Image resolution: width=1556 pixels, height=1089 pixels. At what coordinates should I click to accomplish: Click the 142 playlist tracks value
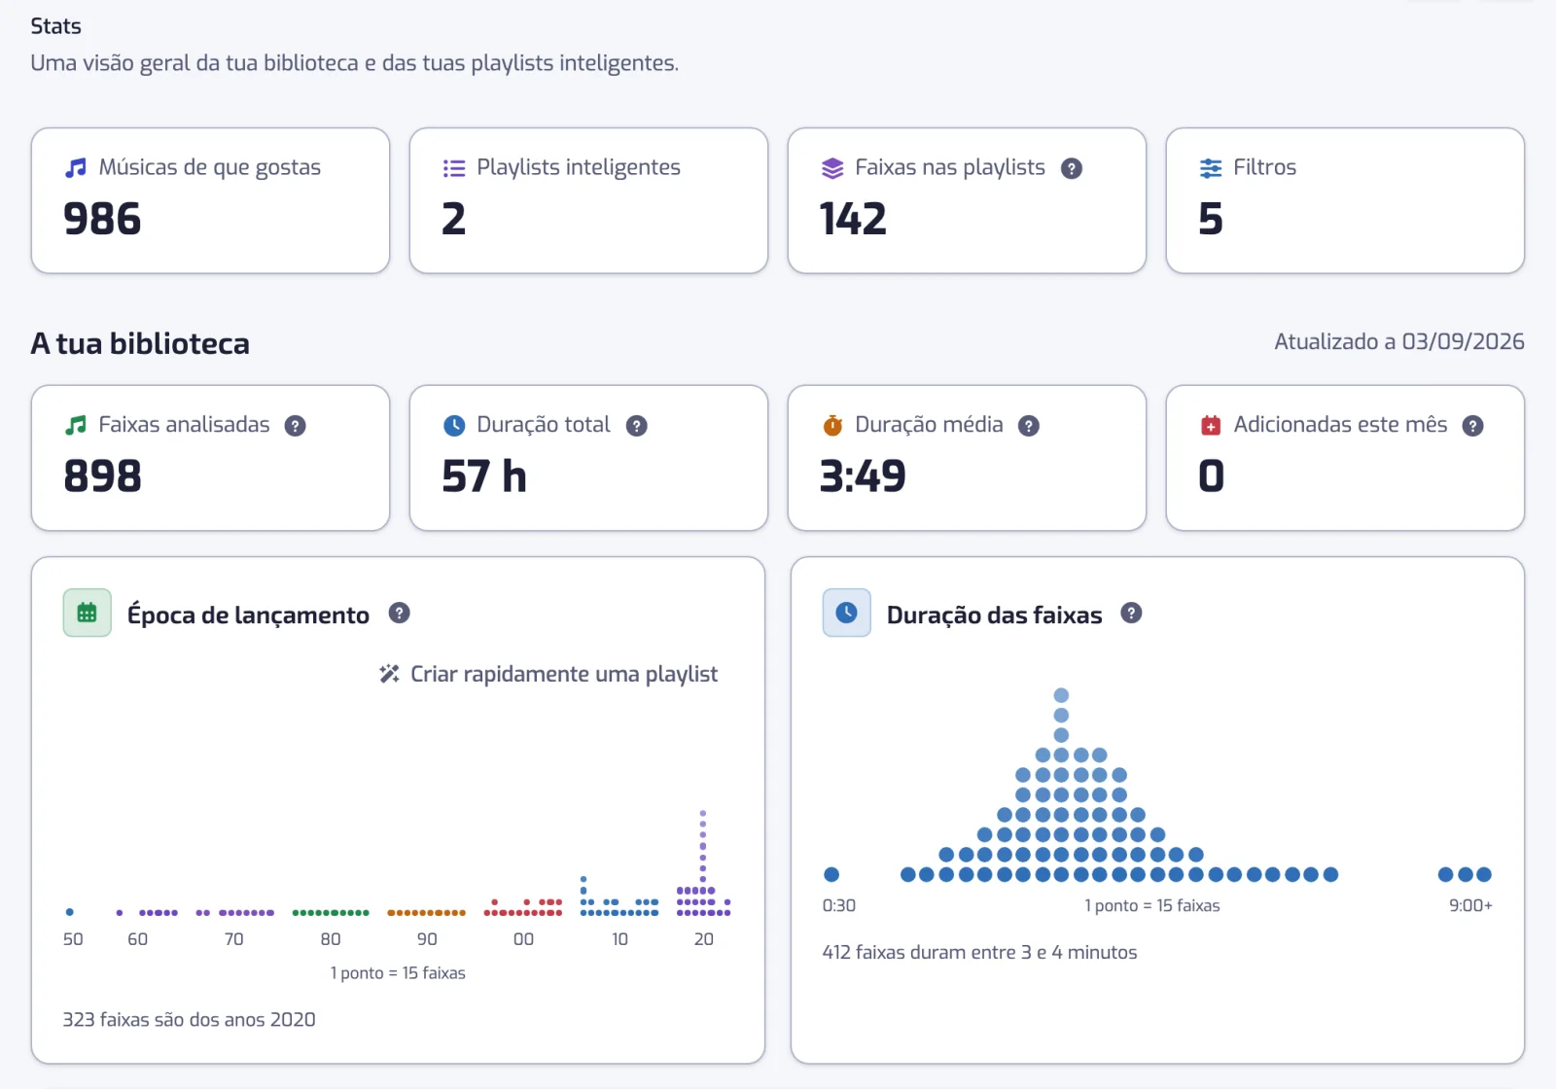coord(854,219)
